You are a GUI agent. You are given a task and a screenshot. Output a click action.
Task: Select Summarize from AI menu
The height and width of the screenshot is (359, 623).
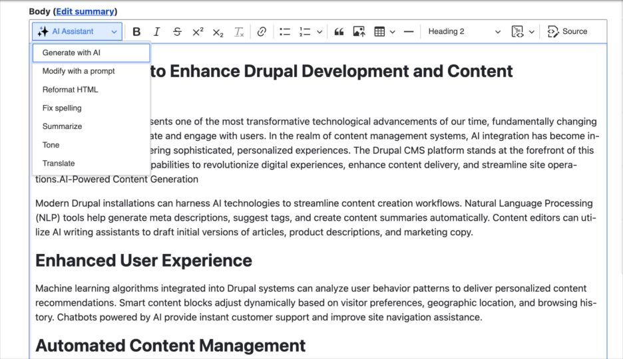[91, 126]
